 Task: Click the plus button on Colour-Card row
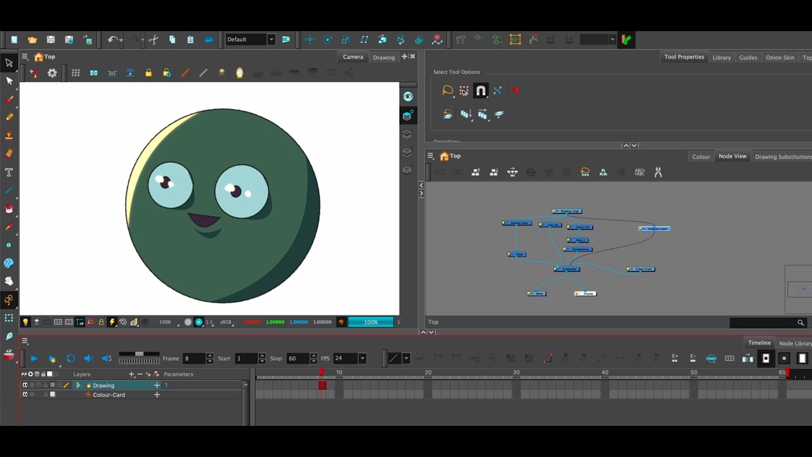coord(157,395)
